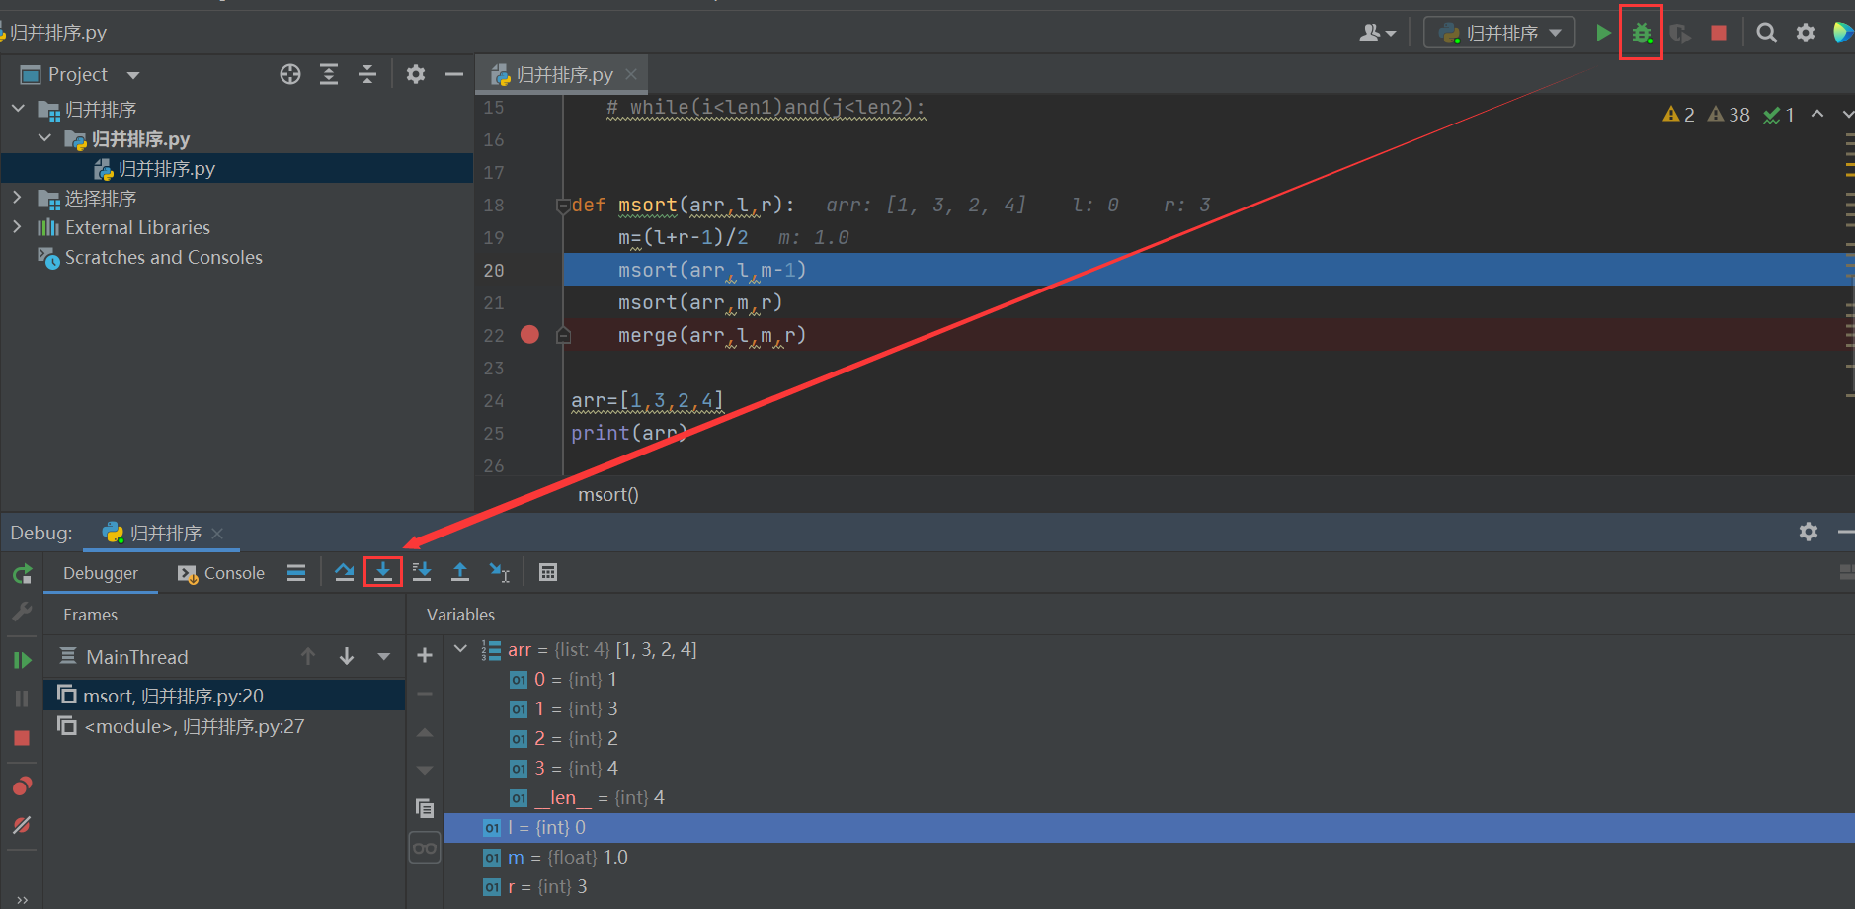Image resolution: width=1855 pixels, height=909 pixels.
Task: Click the Step Out icon
Action: pos(460,572)
